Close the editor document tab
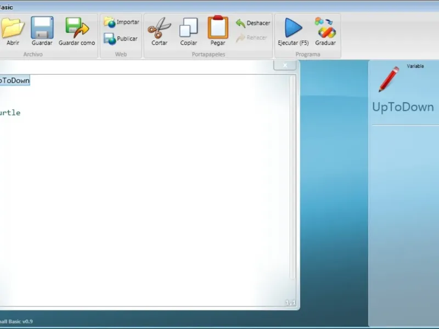This screenshot has width=439, height=329. (285, 65)
